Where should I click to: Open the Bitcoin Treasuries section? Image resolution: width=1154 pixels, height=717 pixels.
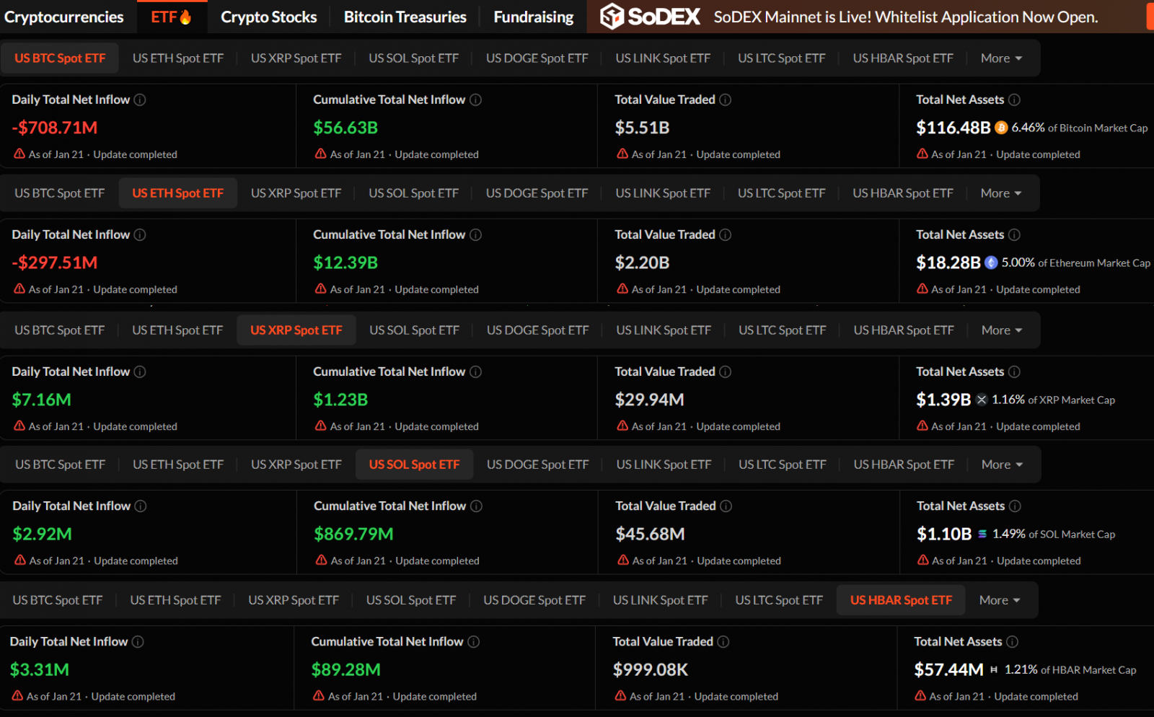pyautogui.click(x=405, y=17)
